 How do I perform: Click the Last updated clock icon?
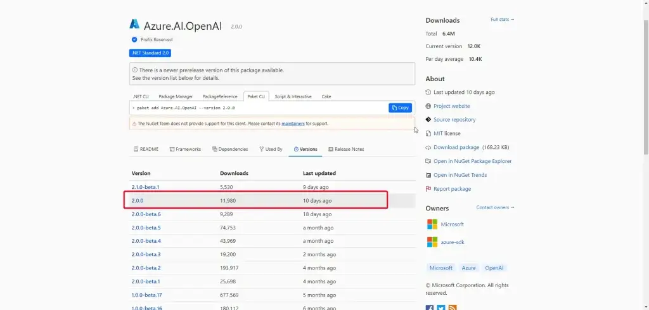coord(428,93)
